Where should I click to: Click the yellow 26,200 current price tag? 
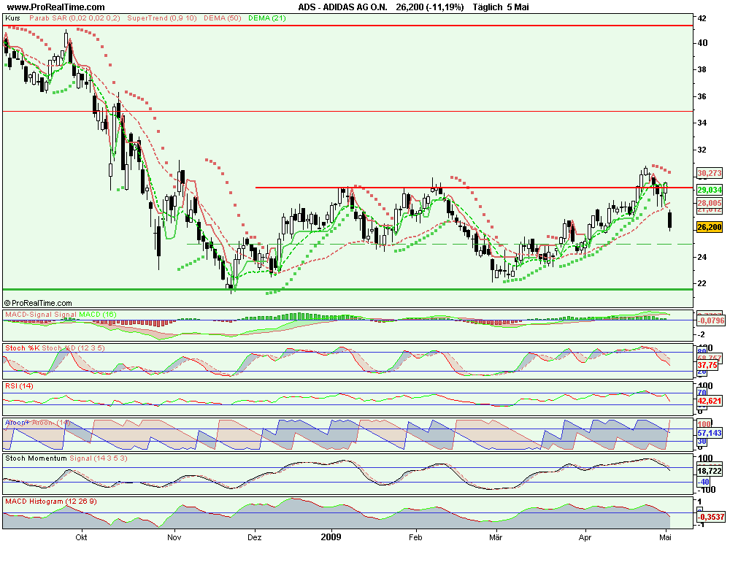[x=710, y=227]
